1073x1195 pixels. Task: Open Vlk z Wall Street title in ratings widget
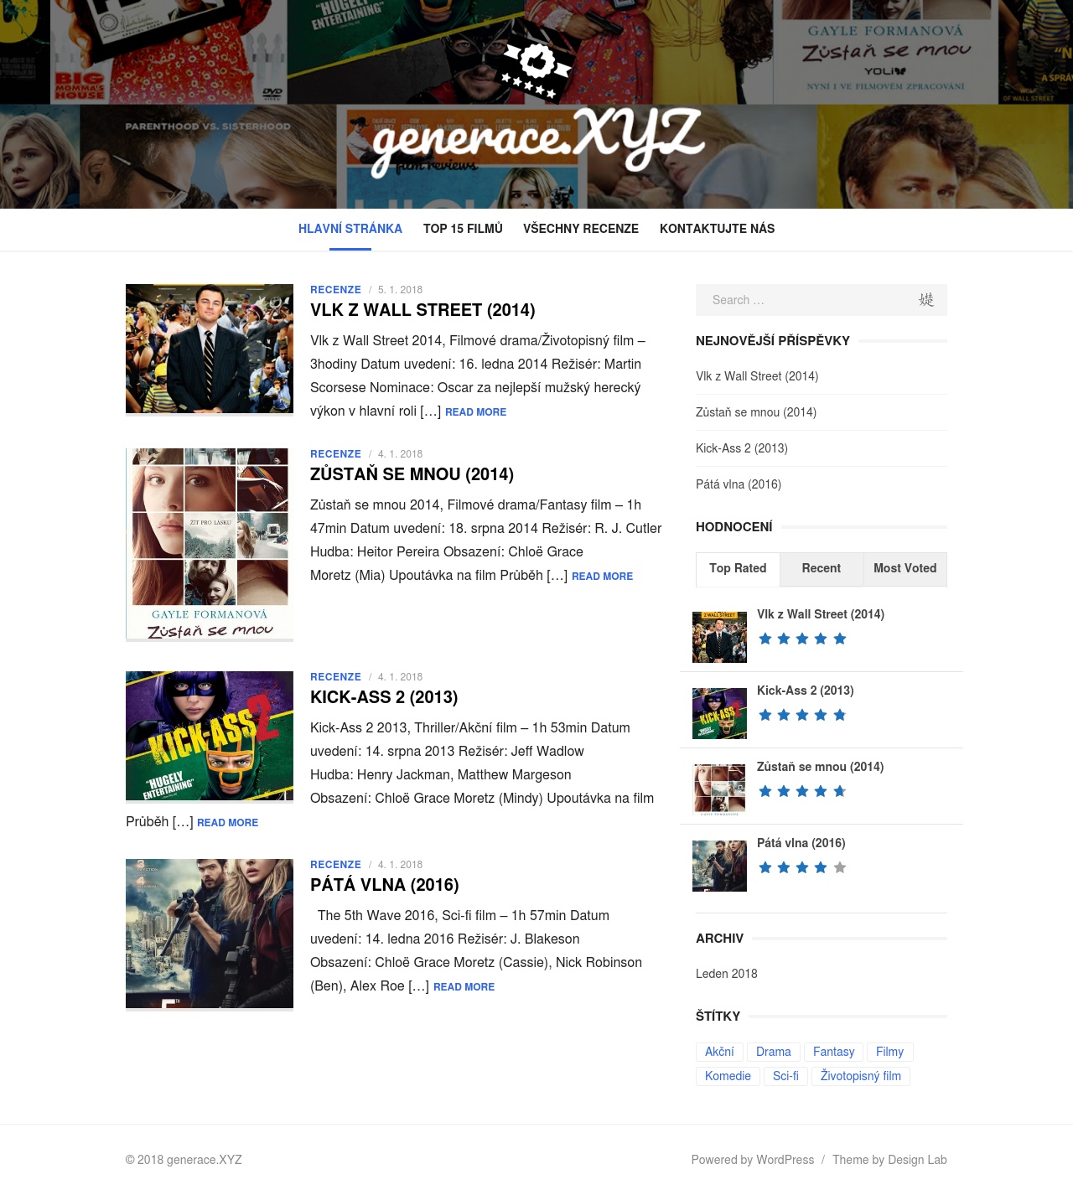pyautogui.click(x=821, y=614)
